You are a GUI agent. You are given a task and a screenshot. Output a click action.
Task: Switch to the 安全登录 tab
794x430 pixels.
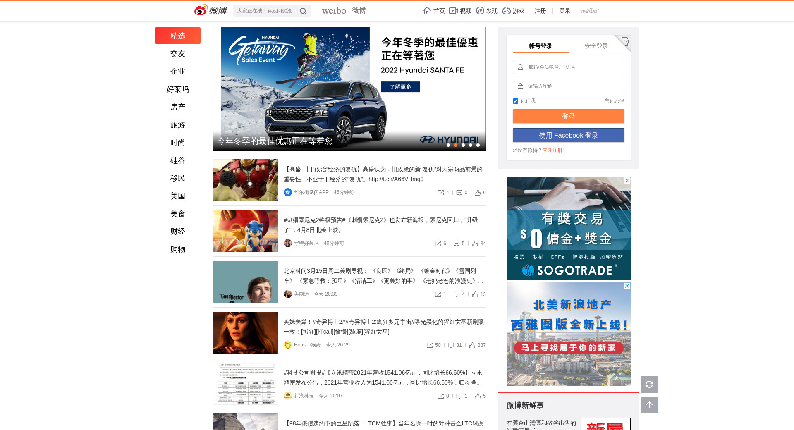[x=596, y=46]
